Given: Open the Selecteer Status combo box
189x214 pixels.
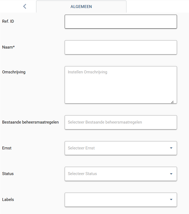Looking at the screenshot, I should tap(121, 174).
